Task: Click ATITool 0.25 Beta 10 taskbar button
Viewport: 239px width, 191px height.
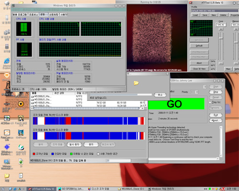Action: (42, 189)
